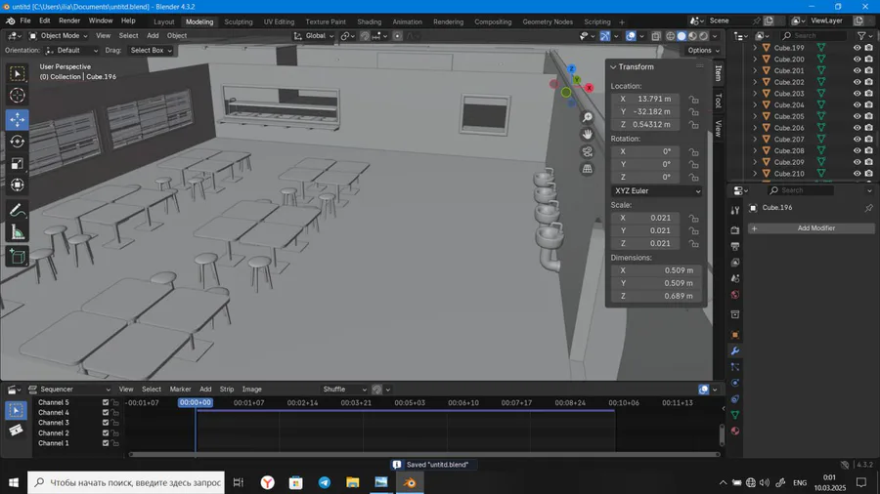Image resolution: width=880 pixels, height=494 pixels.
Task: Click the viewport zoom magnifier icon
Action: click(x=587, y=117)
